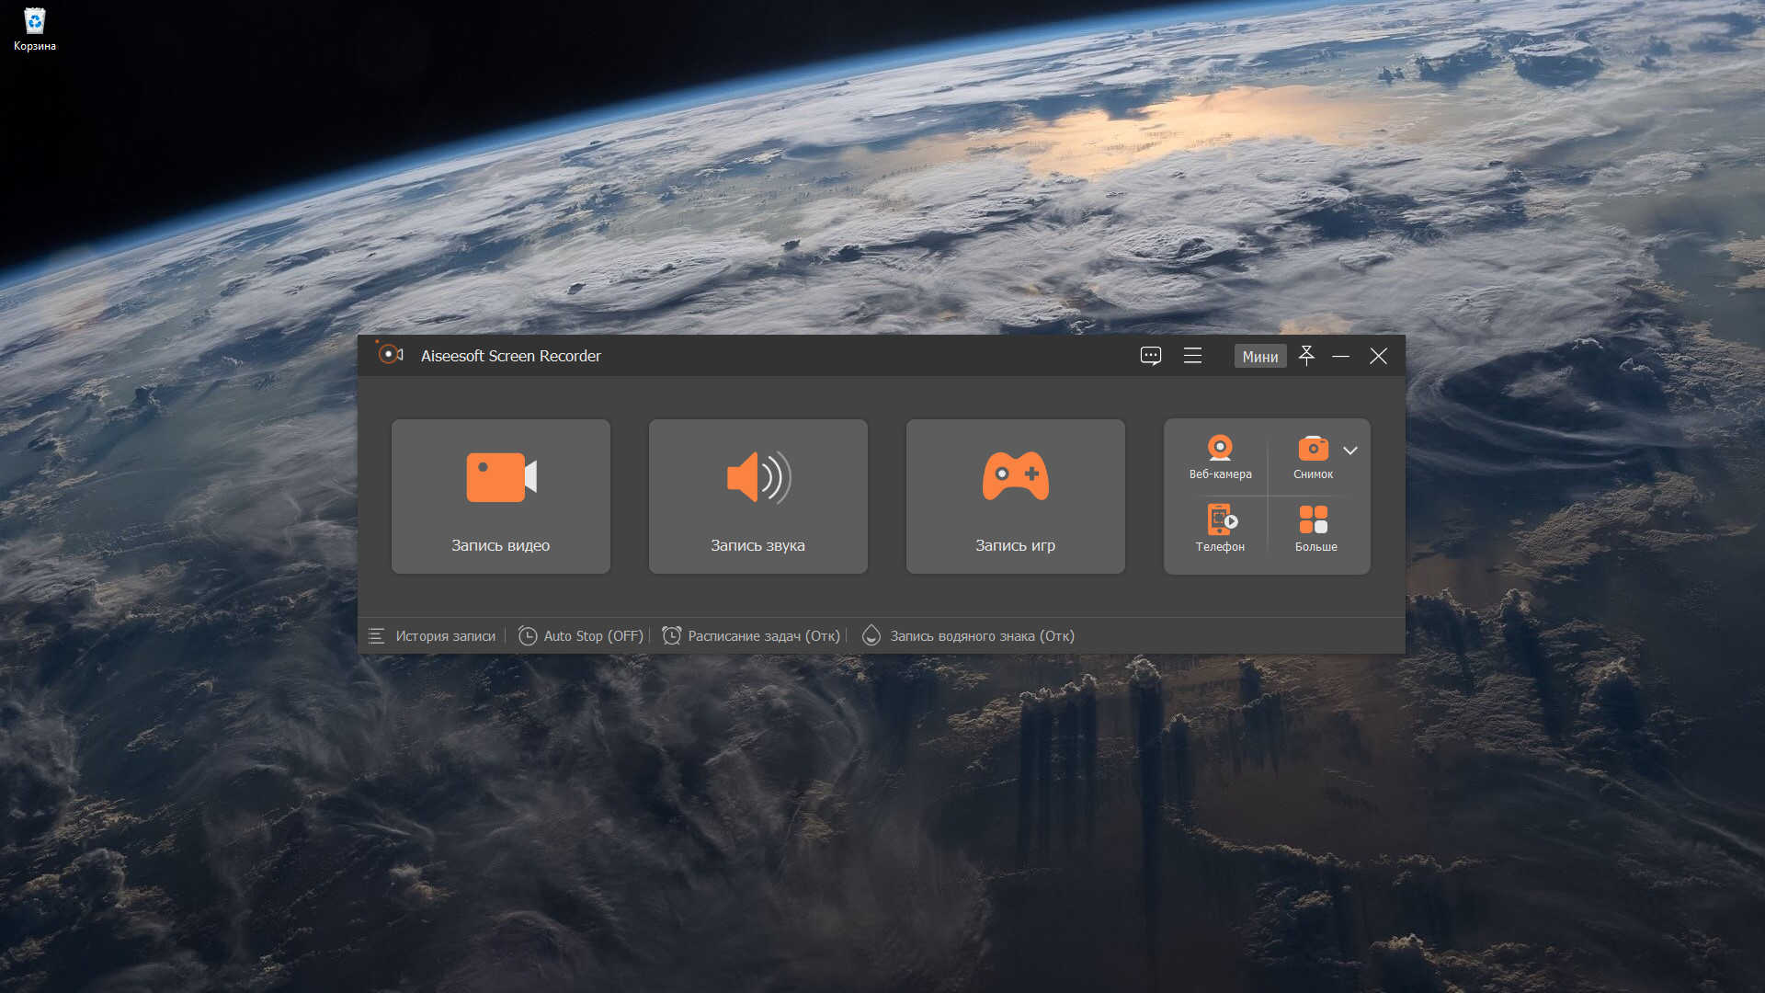Click the Запись видео video recorder tile
Screen dimensions: 1765x993
pyautogui.click(x=500, y=496)
